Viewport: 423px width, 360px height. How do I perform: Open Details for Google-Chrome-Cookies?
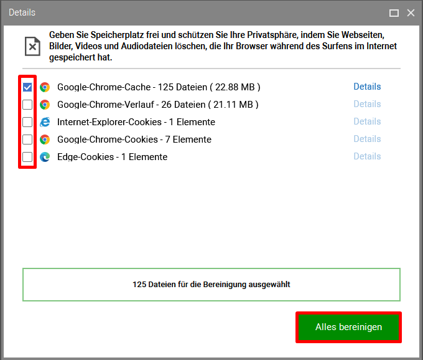367,139
